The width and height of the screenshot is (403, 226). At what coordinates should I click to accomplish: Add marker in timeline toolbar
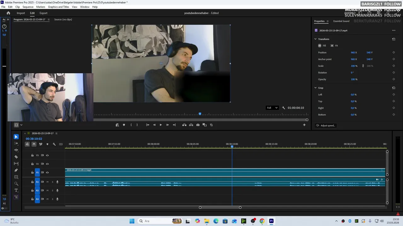point(47,144)
